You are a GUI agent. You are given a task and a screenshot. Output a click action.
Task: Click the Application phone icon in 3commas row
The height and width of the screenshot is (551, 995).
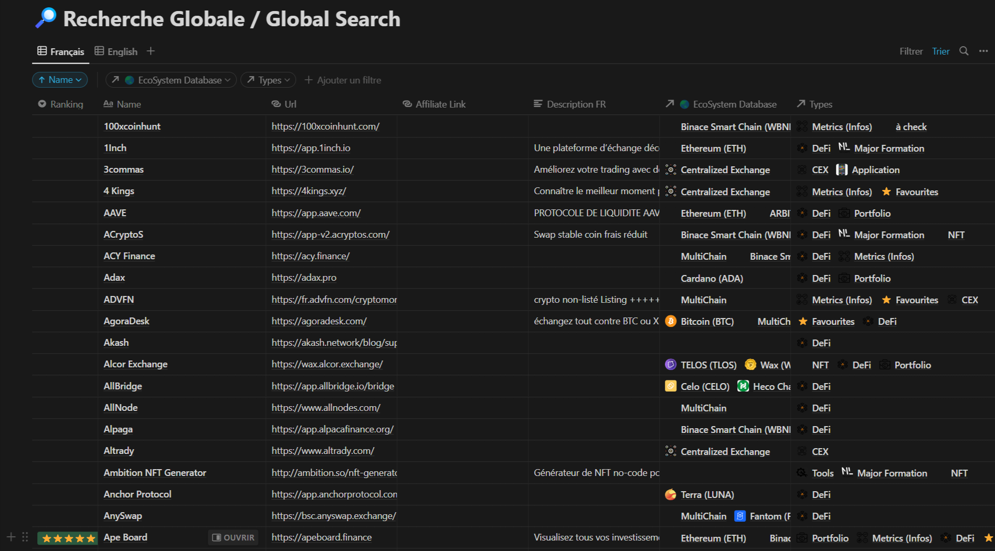pyautogui.click(x=842, y=169)
